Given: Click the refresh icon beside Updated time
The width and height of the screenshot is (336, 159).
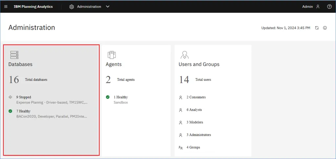Looking at the screenshot, I should coord(317,28).
